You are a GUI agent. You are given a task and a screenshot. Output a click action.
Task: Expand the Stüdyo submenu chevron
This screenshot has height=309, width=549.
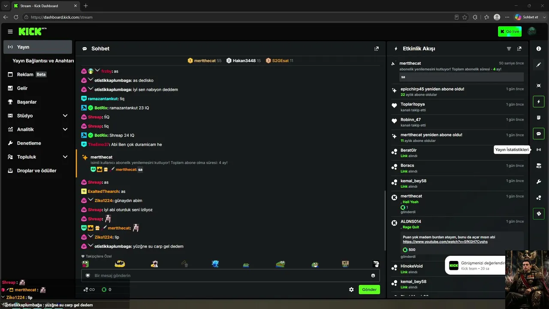(65, 115)
